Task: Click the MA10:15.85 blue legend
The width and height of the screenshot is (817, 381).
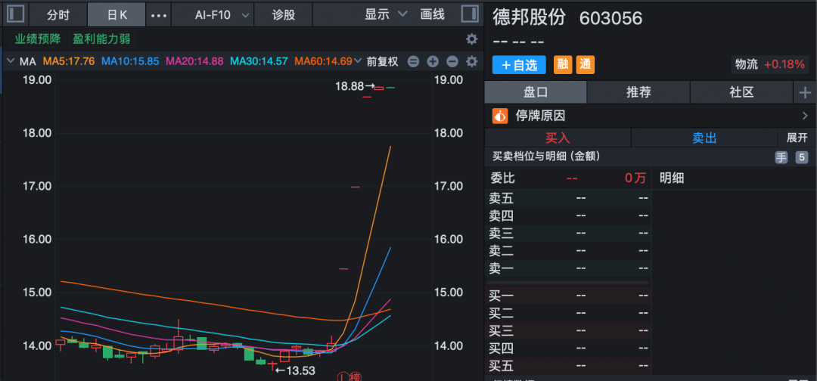Action: tap(130, 61)
